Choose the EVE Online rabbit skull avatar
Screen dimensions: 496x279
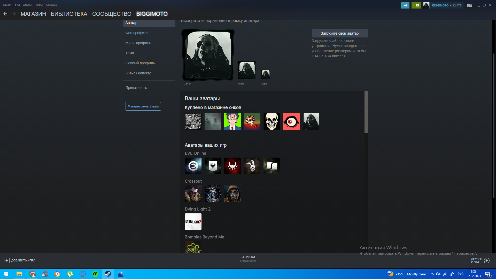[x=252, y=166]
